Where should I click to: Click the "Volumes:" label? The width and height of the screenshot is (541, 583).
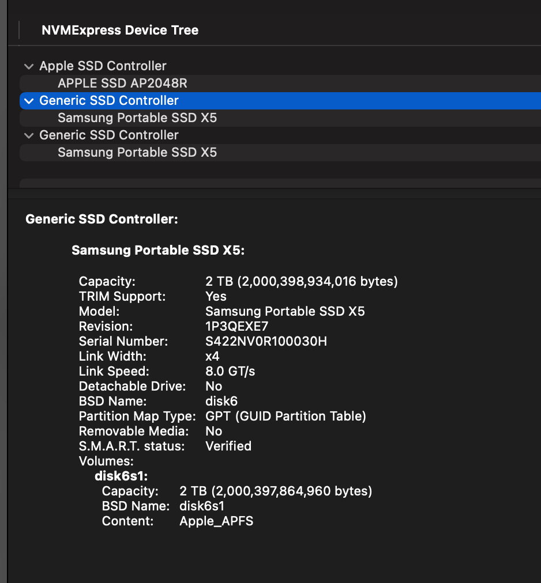click(106, 461)
